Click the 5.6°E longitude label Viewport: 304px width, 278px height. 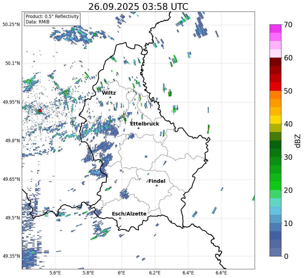click(55, 273)
